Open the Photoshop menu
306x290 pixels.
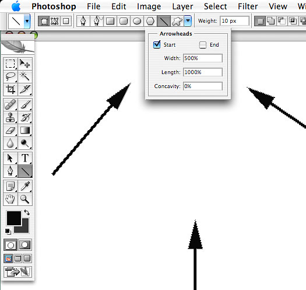[54, 6]
